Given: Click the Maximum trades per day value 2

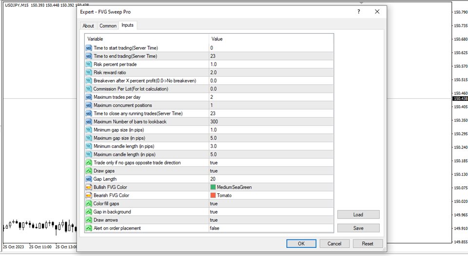Looking at the screenshot, I should [212, 97].
